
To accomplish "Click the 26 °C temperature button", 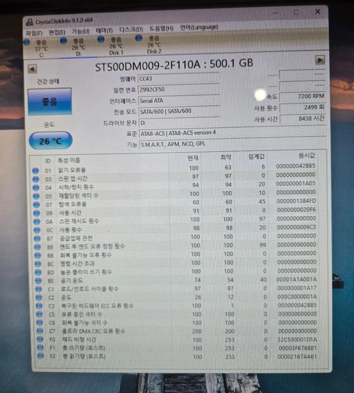I will click(51, 140).
